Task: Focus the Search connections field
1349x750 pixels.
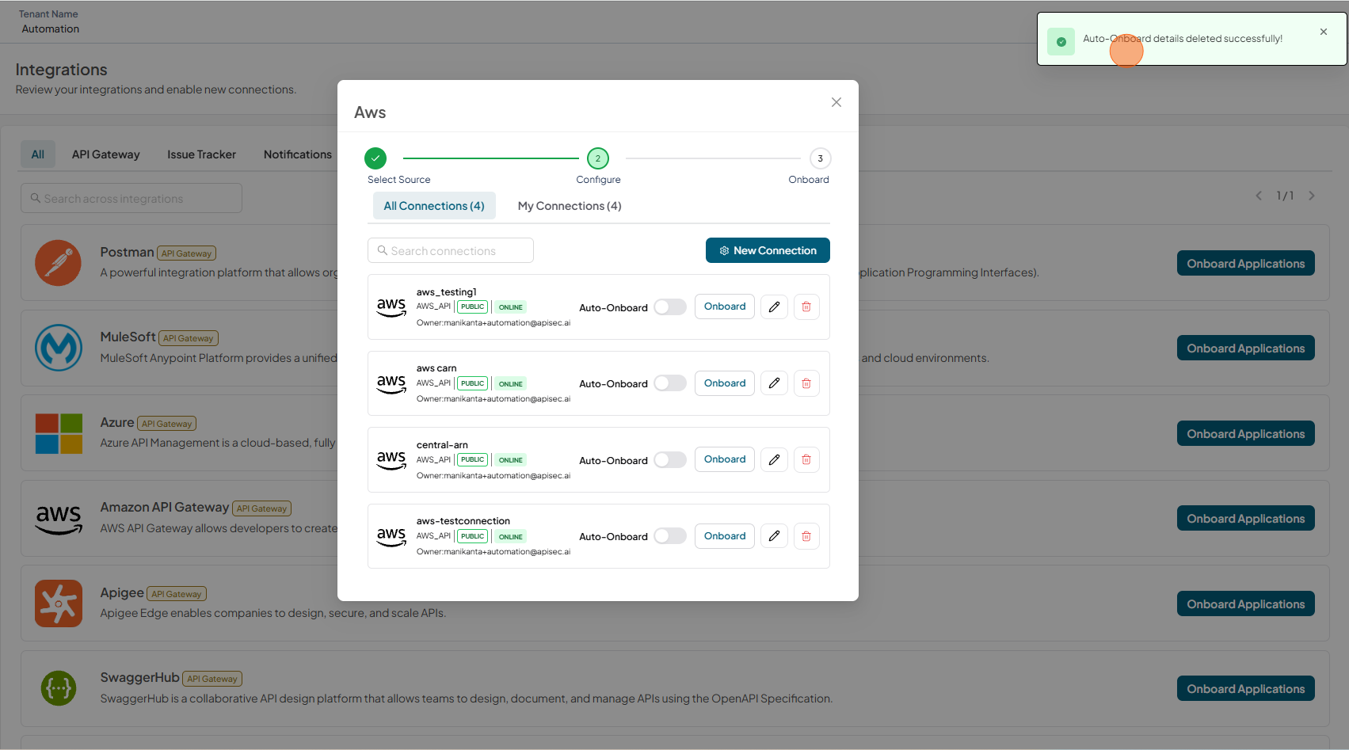Action: pyautogui.click(x=451, y=250)
